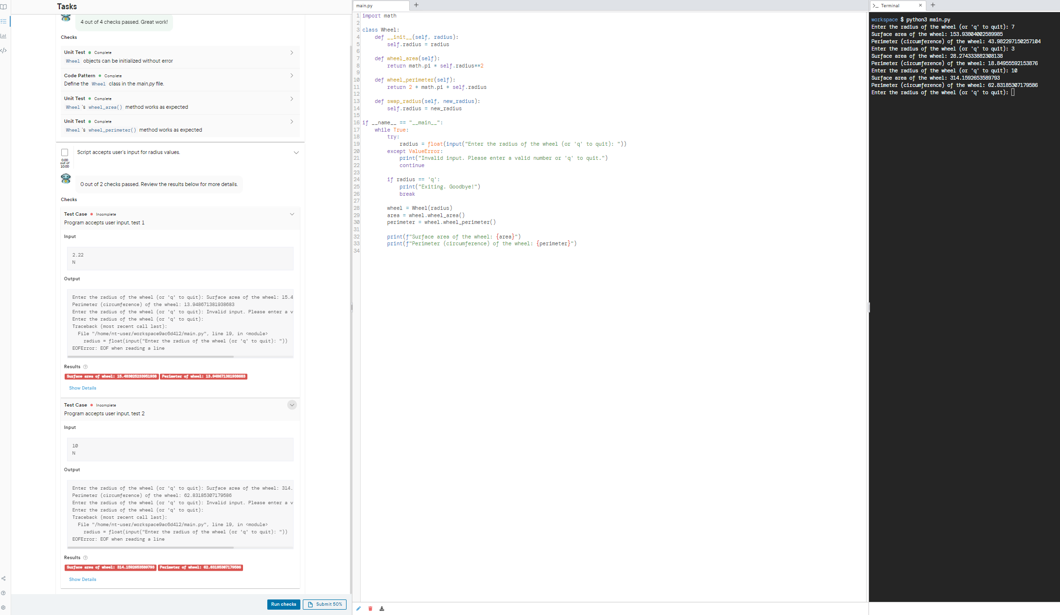Expand the Code Pattern check row
Image resolution: width=1060 pixels, height=615 pixels.
click(292, 76)
